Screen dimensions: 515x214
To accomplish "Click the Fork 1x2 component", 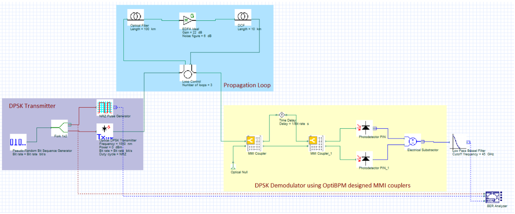I will 60,127.
